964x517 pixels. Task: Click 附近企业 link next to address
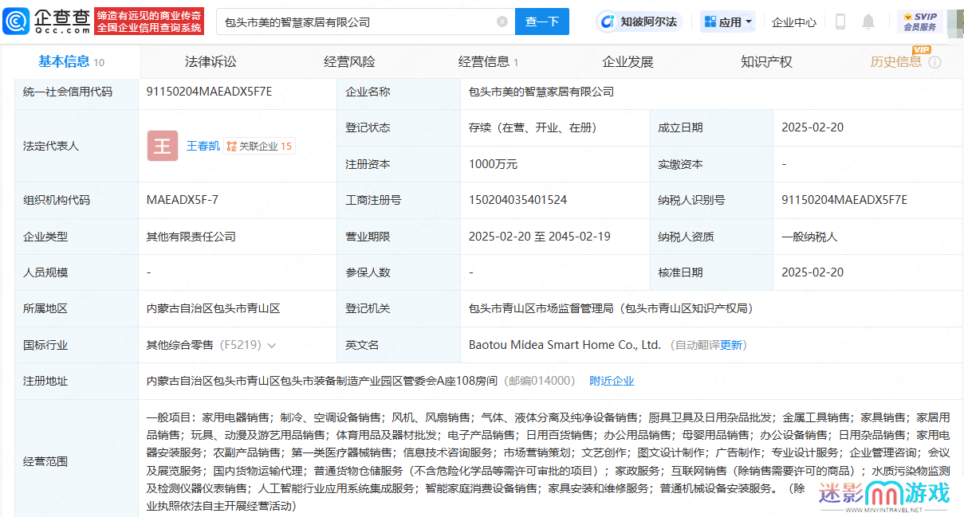[612, 381]
